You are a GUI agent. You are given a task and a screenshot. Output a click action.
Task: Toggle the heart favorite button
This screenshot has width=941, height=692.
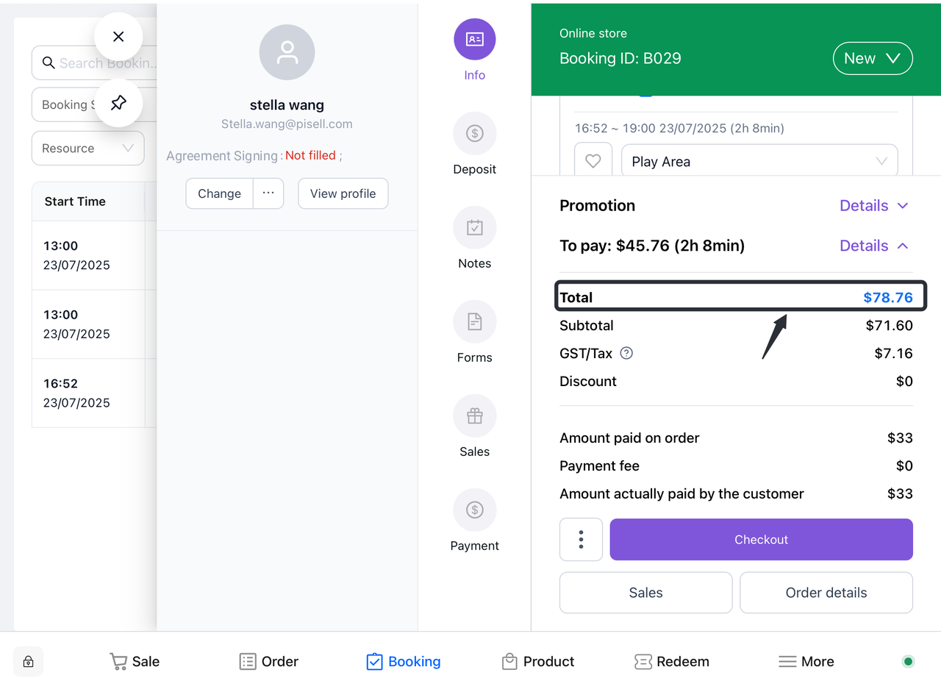tap(593, 161)
